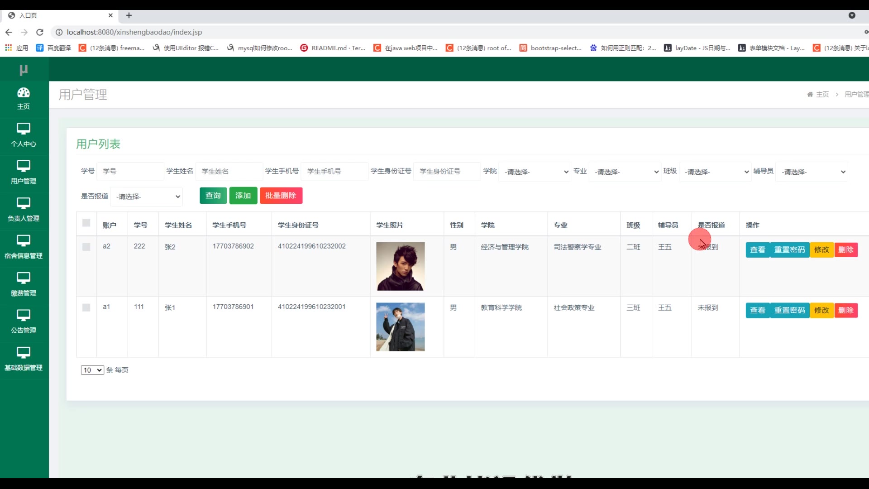Click site info icon in address bar
The image size is (869, 489).
point(59,32)
